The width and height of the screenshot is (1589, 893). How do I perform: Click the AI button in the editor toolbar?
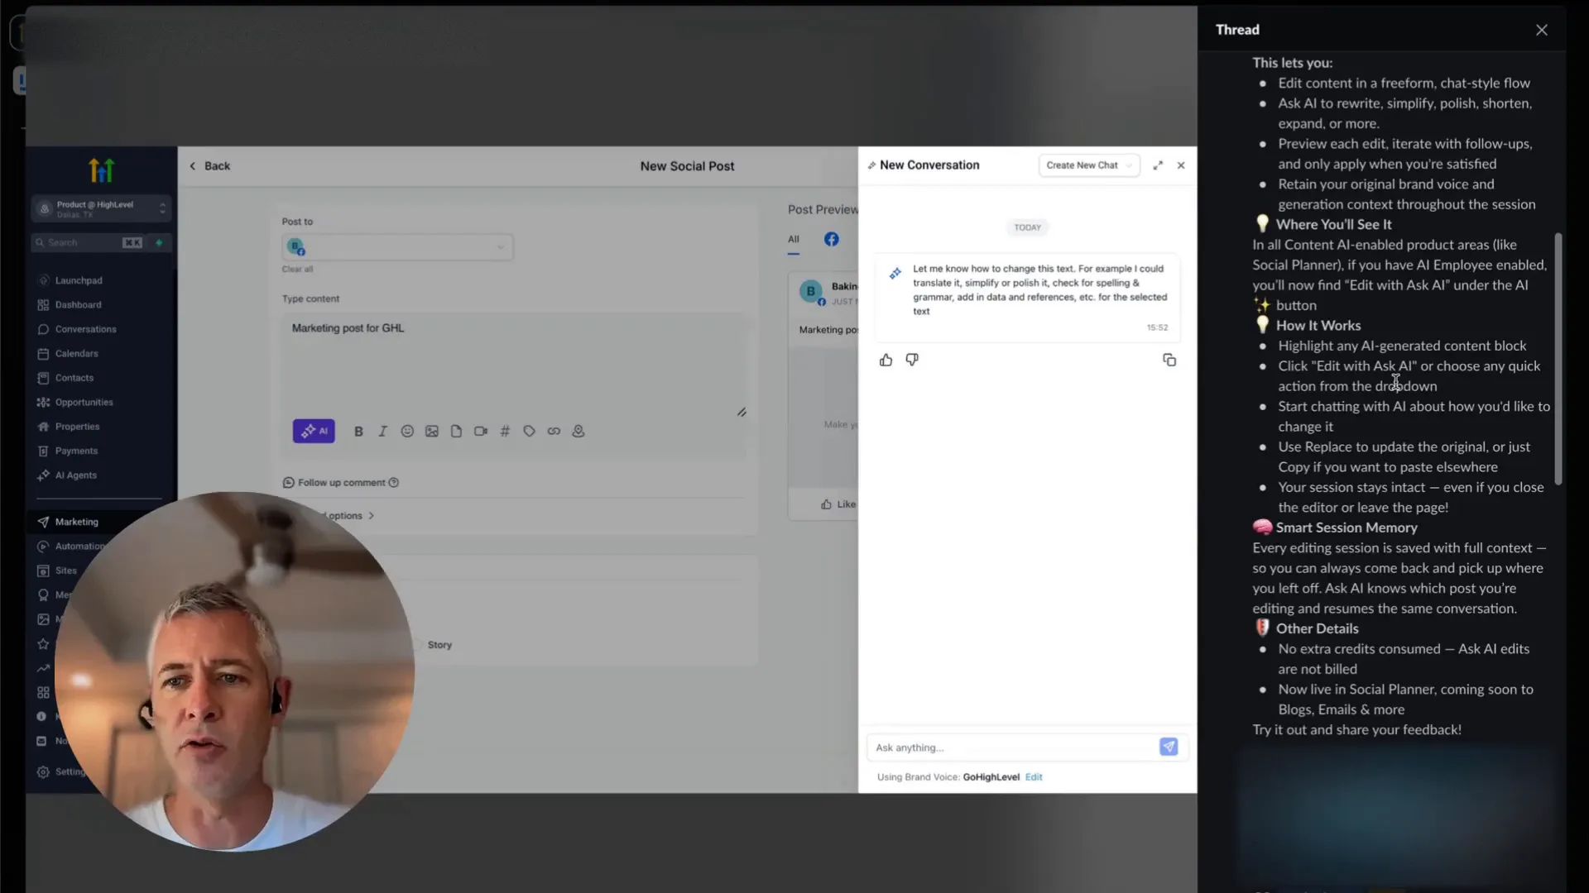tap(314, 431)
